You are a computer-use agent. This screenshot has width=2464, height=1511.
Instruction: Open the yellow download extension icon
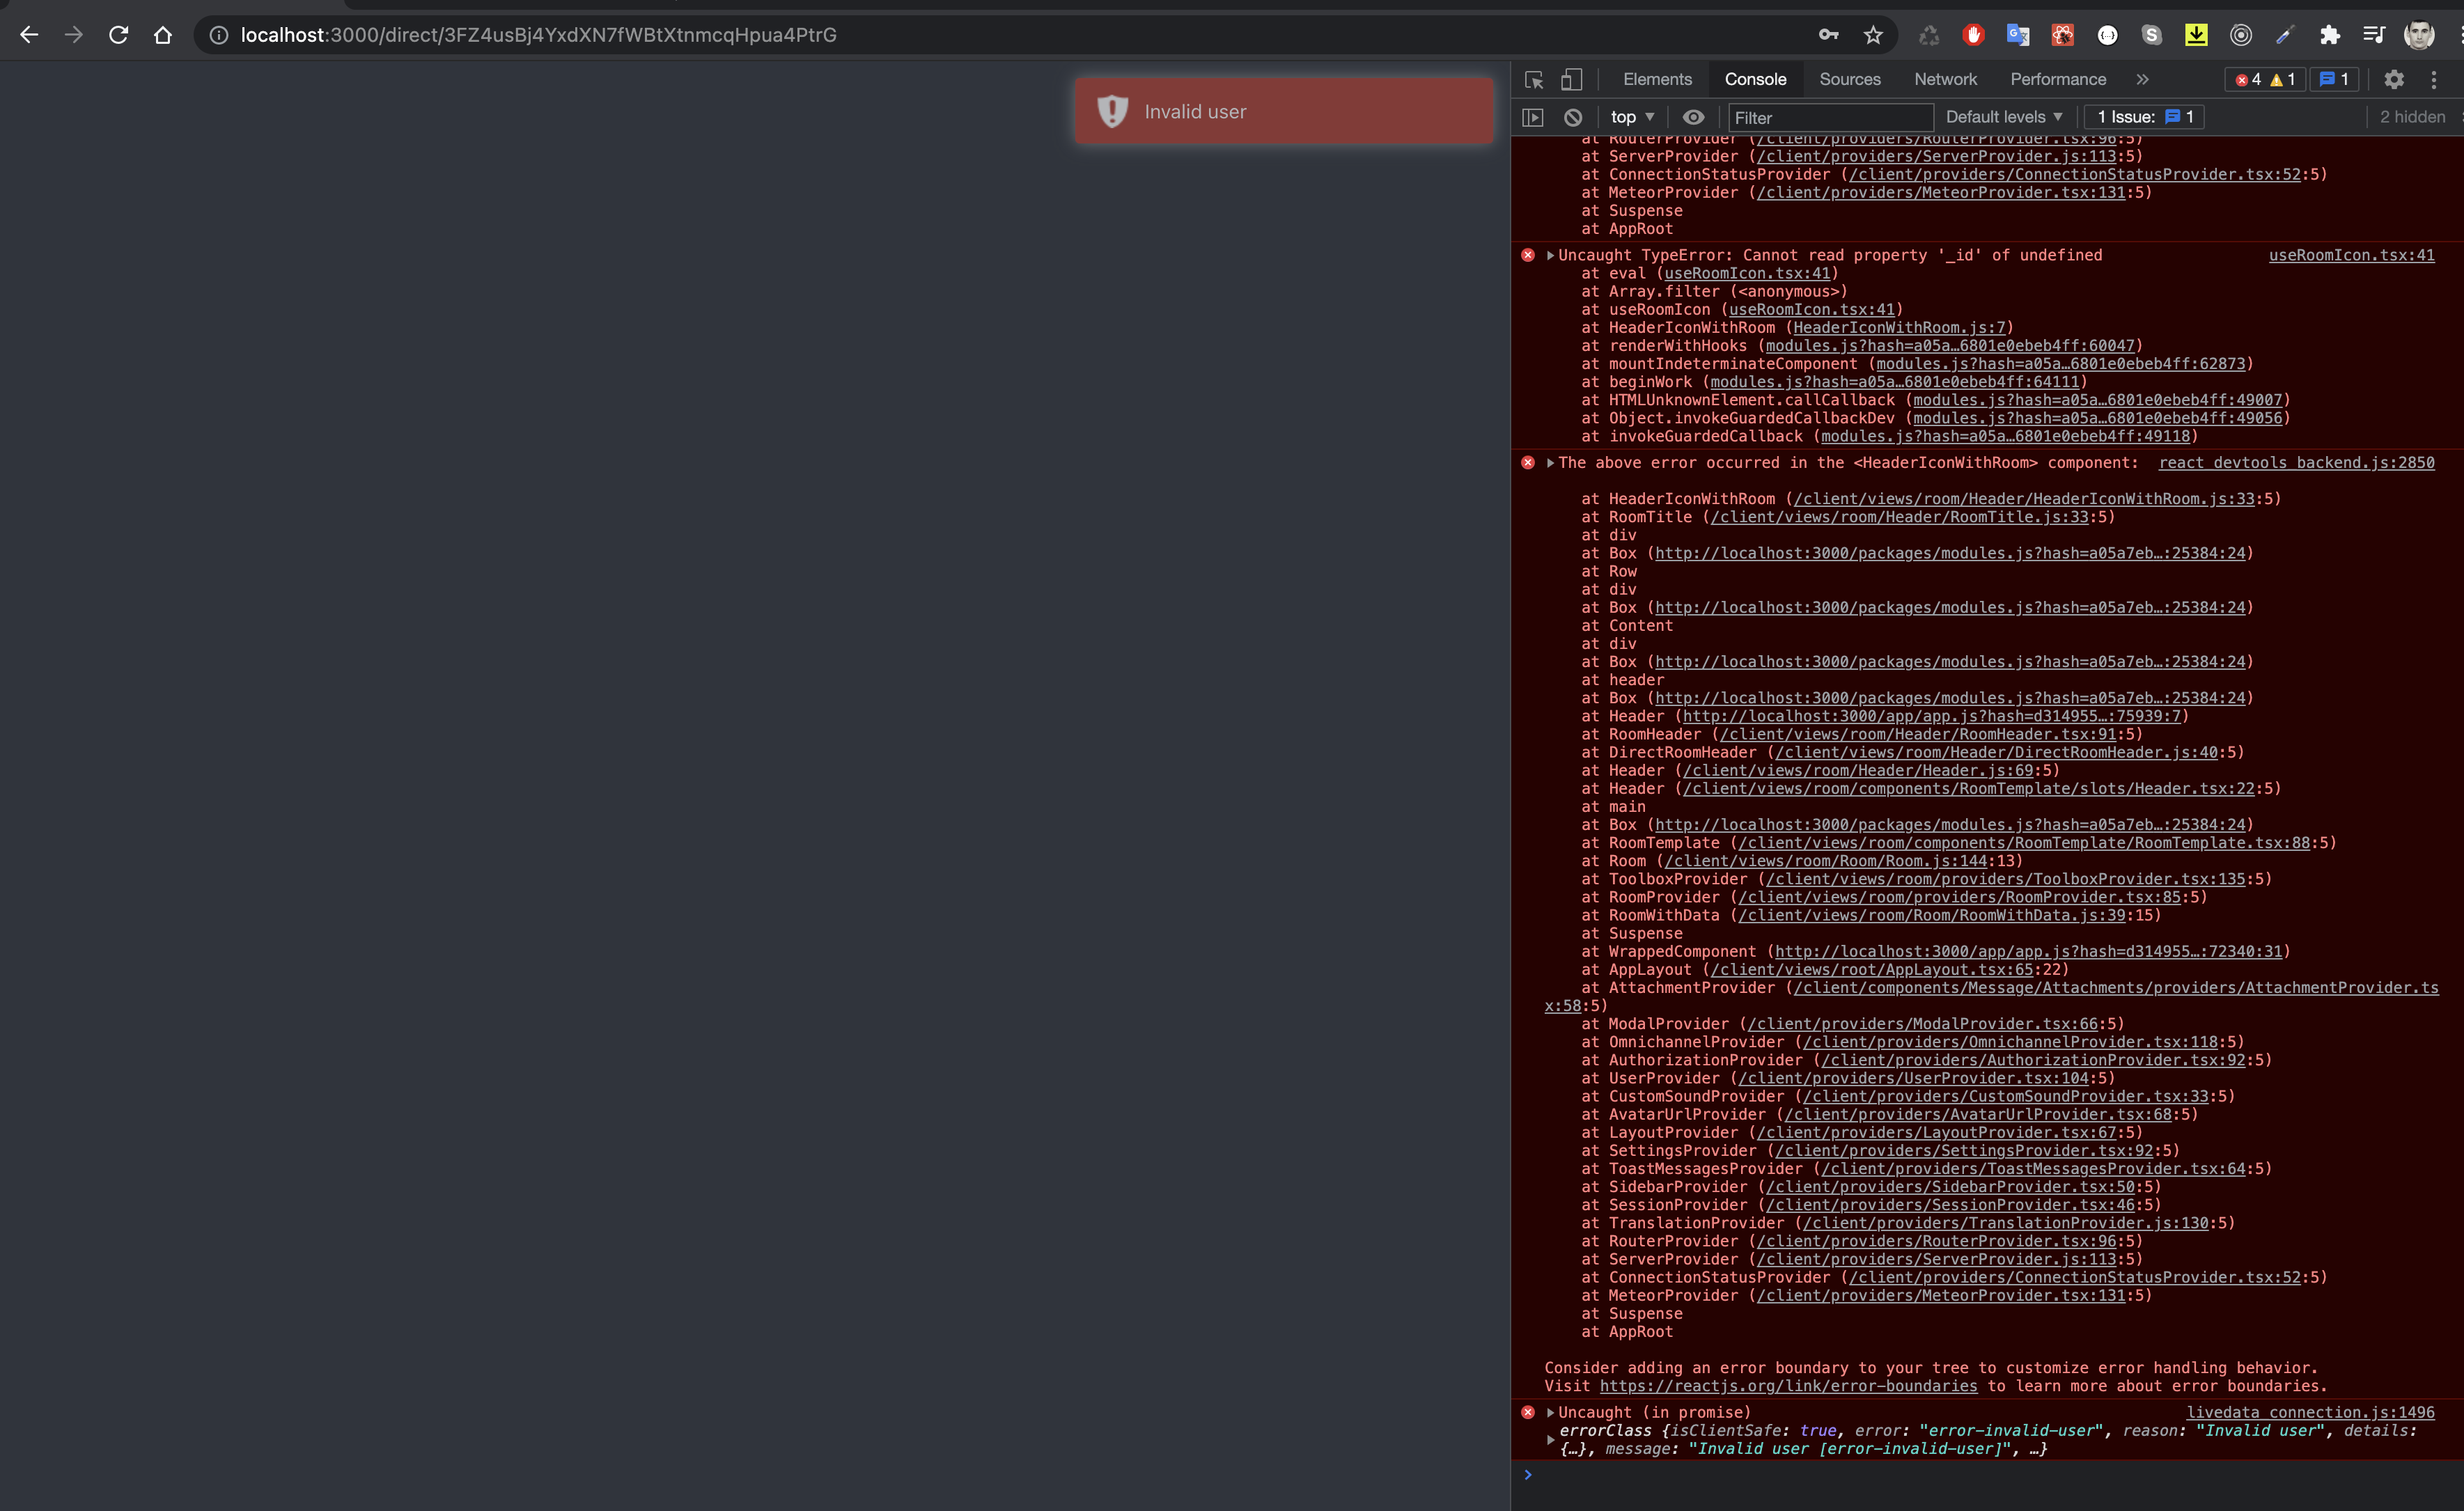[2196, 35]
